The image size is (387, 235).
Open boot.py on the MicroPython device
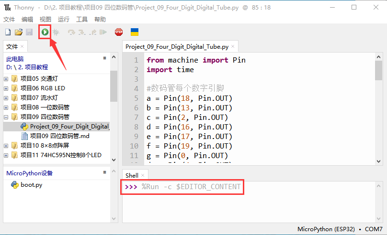[x=31, y=185]
